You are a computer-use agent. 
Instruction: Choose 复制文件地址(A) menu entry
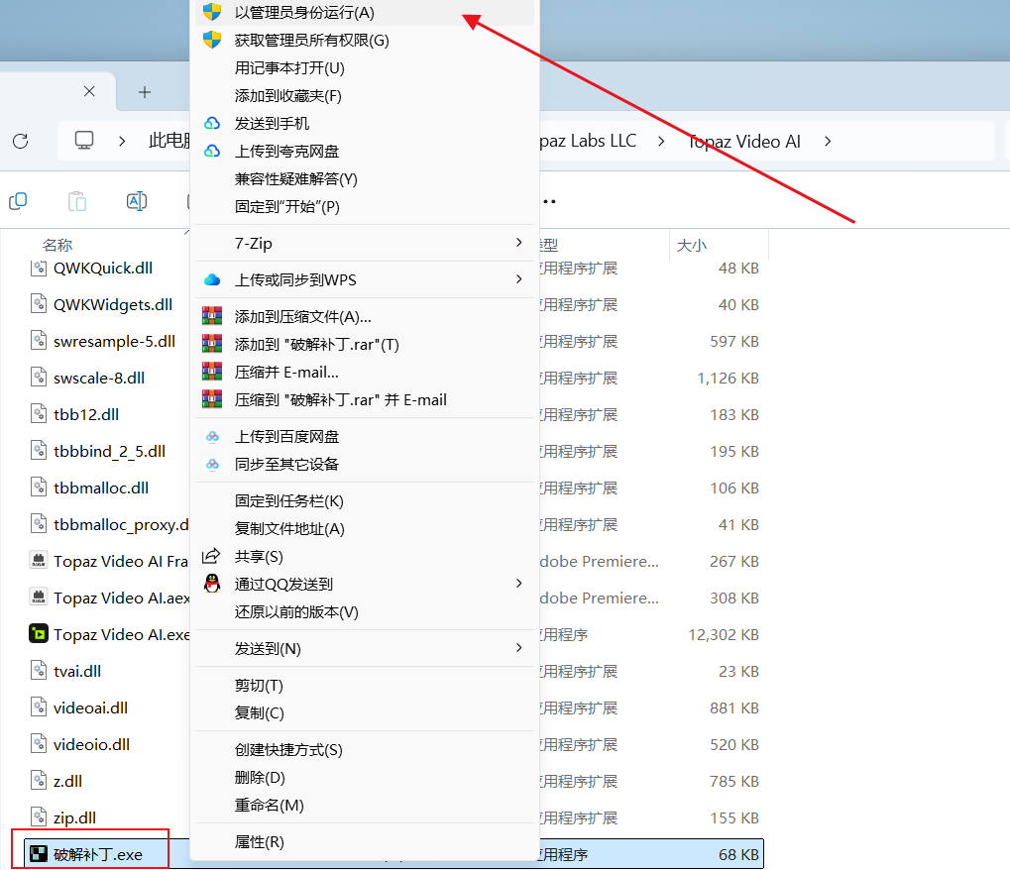pos(364,528)
